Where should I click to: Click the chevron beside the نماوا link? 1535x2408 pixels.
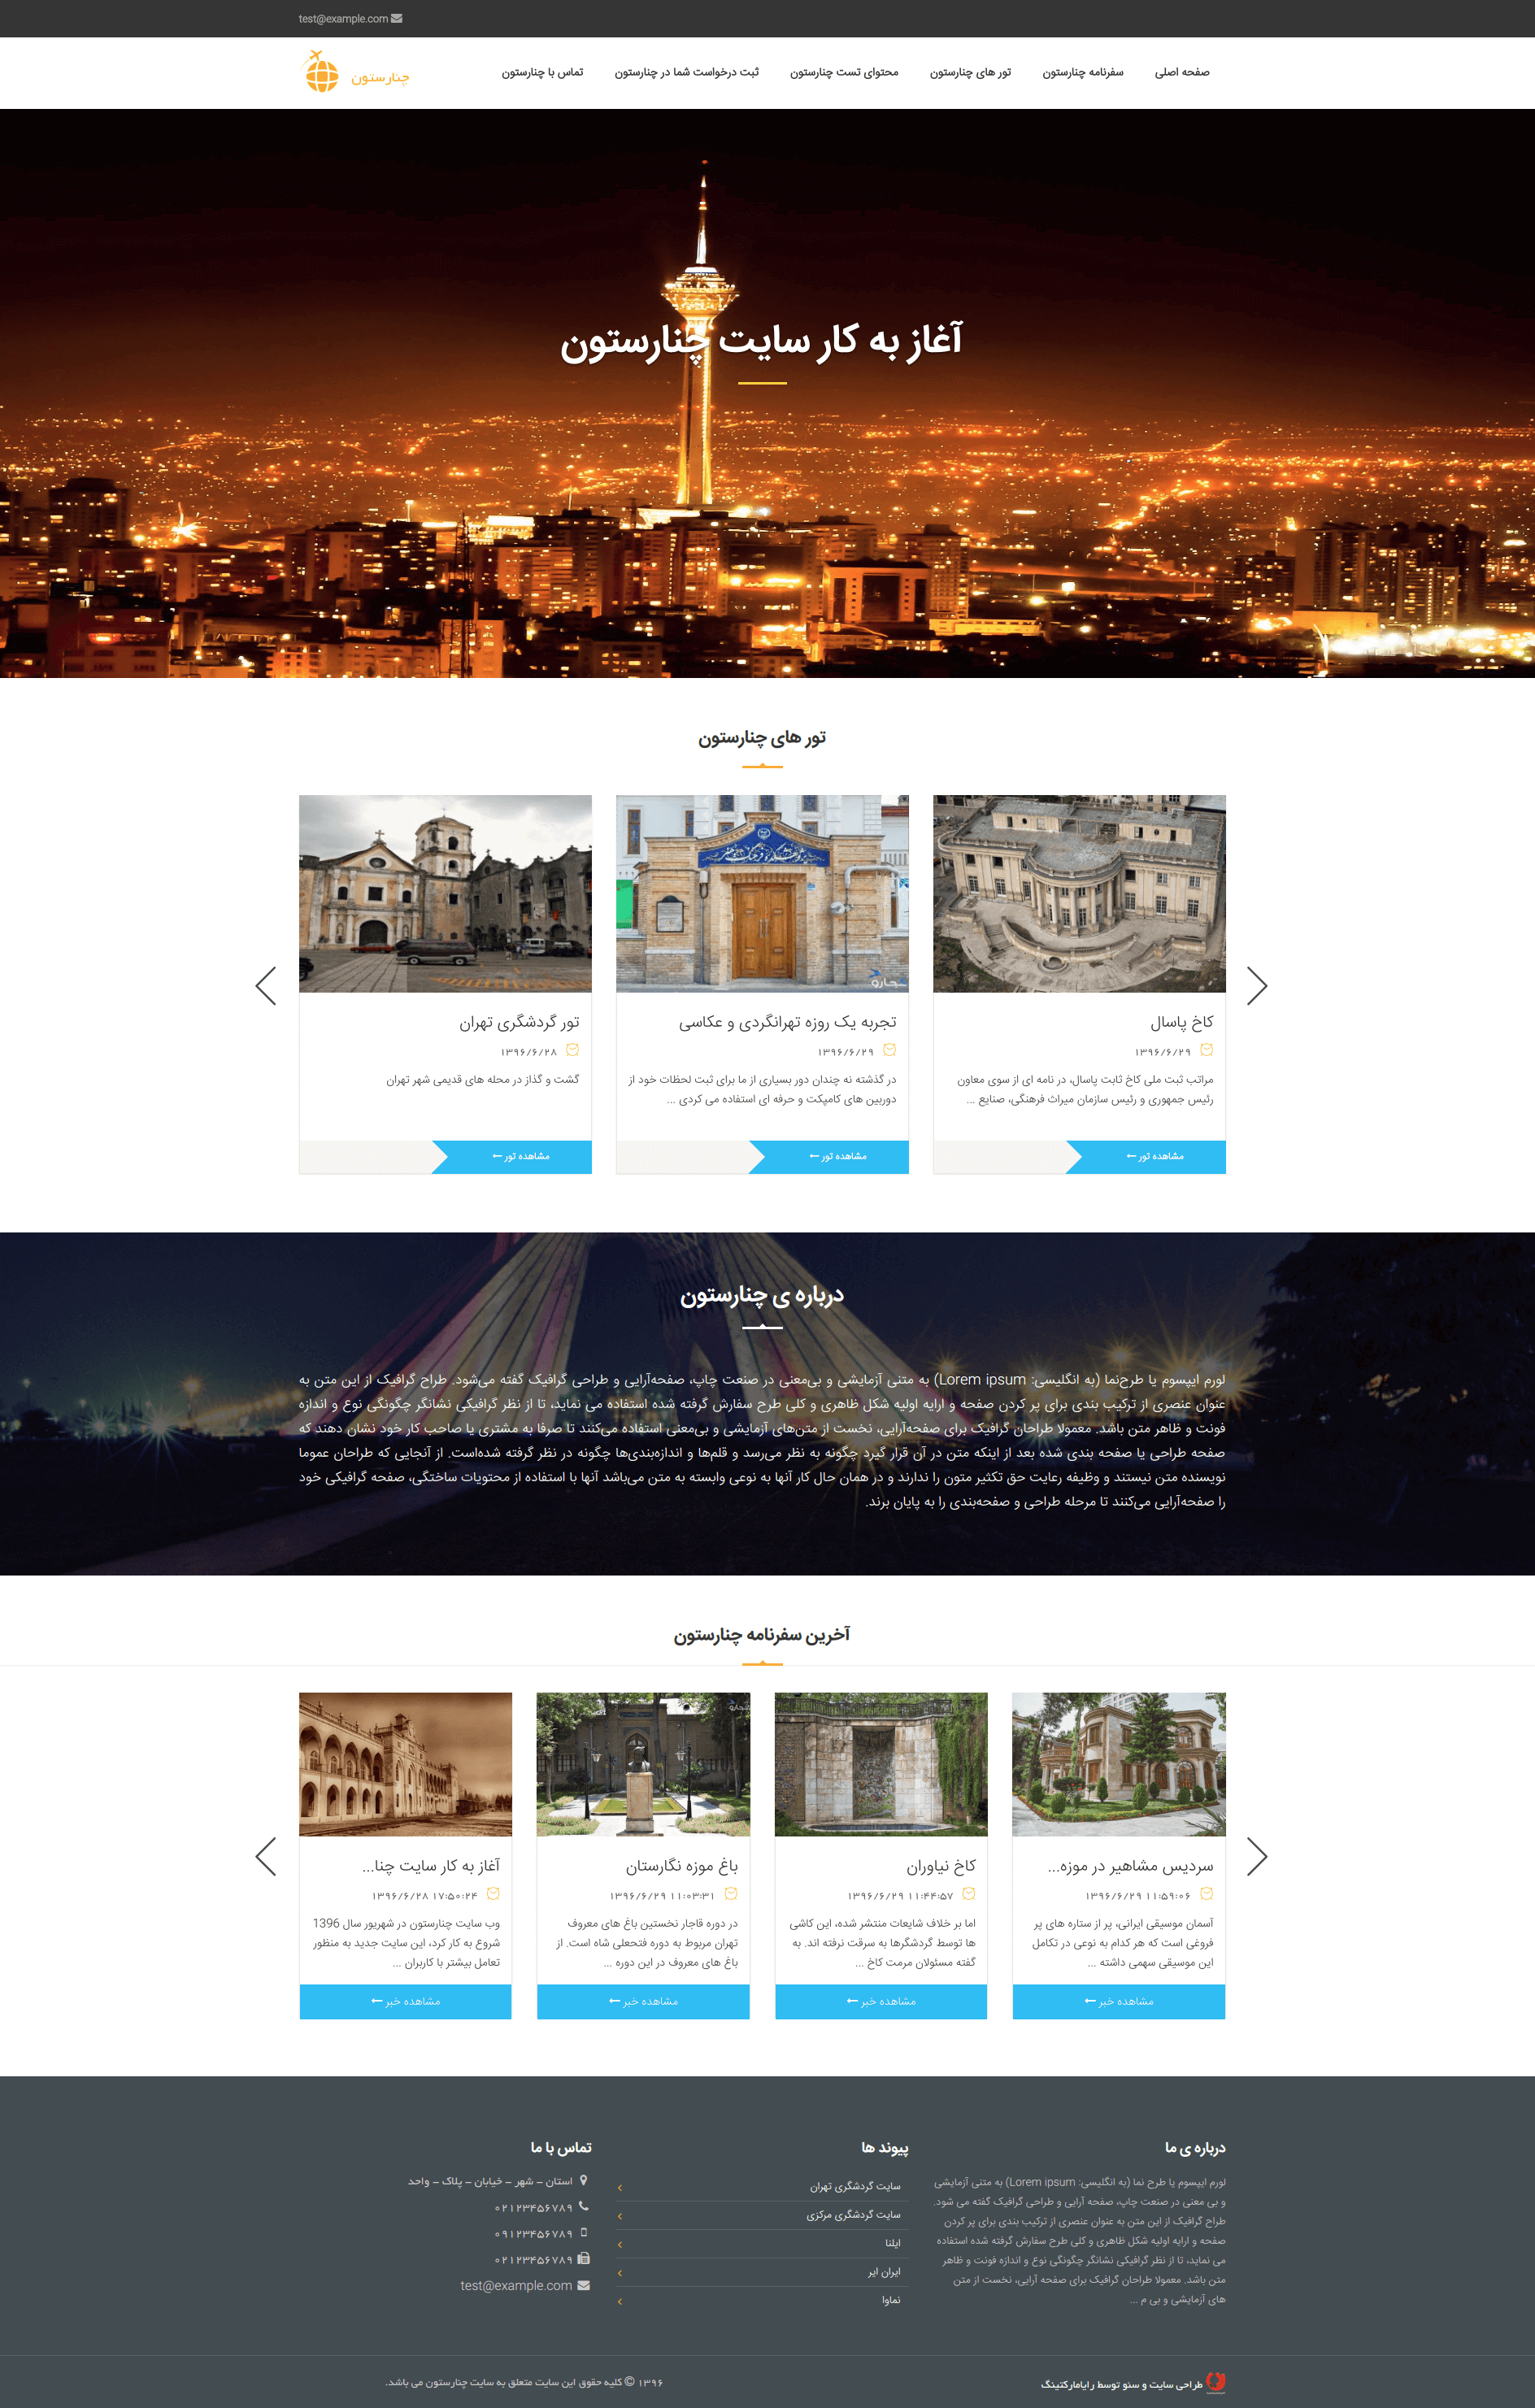click(x=620, y=2301)
